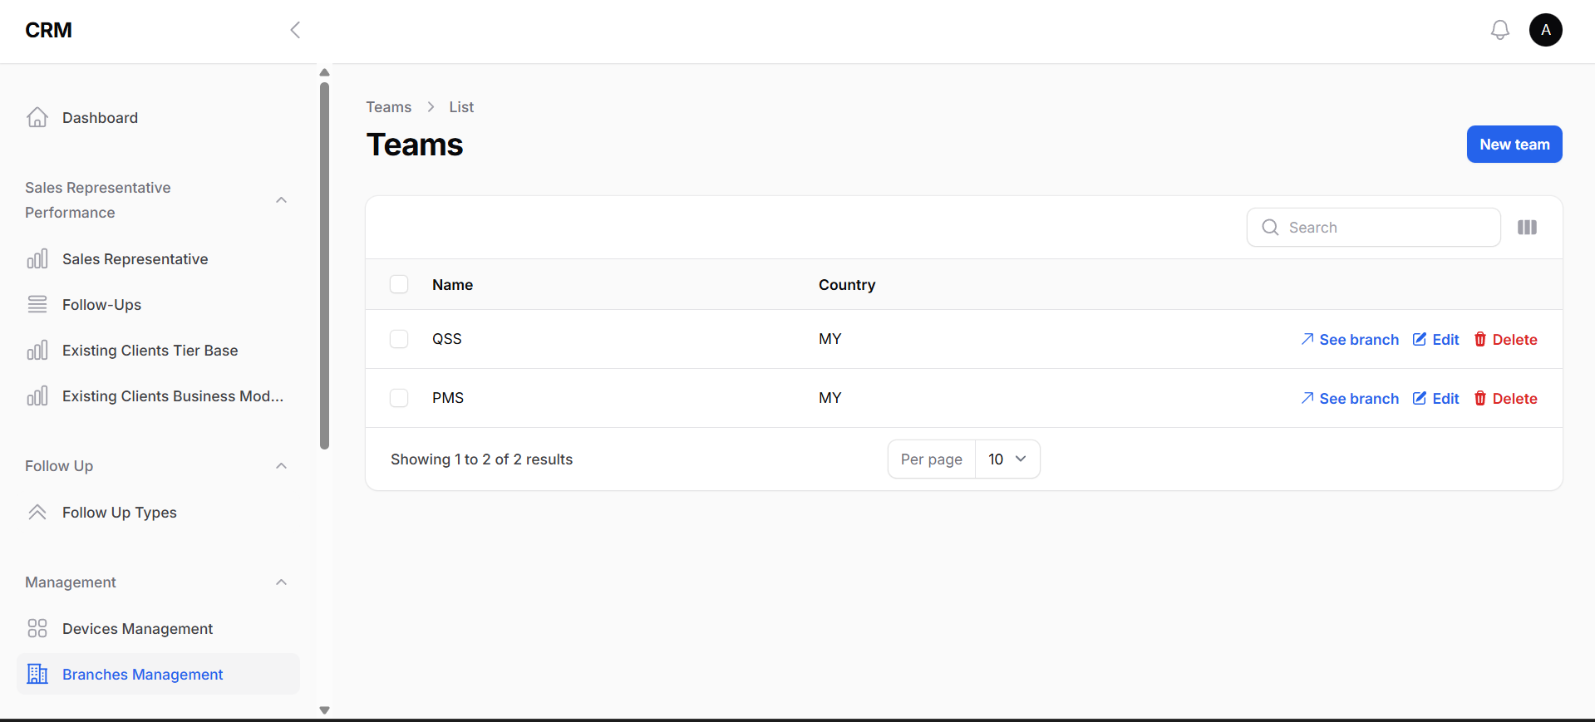The height and width of the screenshot is (722, 1595).
Task: Select all teams via header checkbox
Action: point(399,284)
